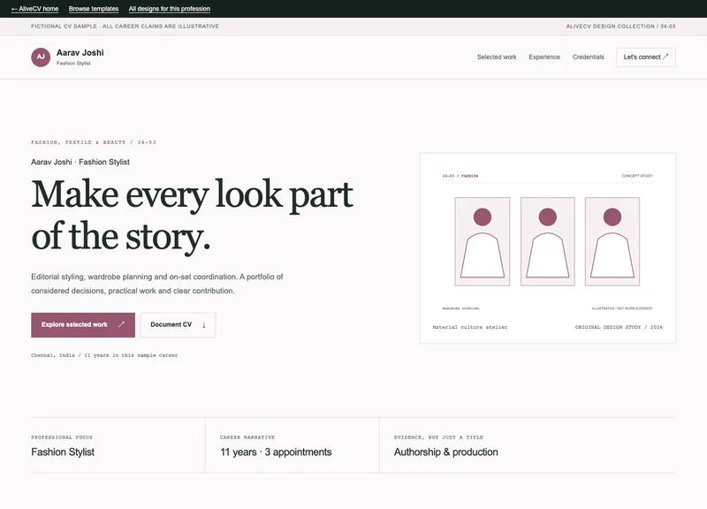Open the Browse templates link

94,9
